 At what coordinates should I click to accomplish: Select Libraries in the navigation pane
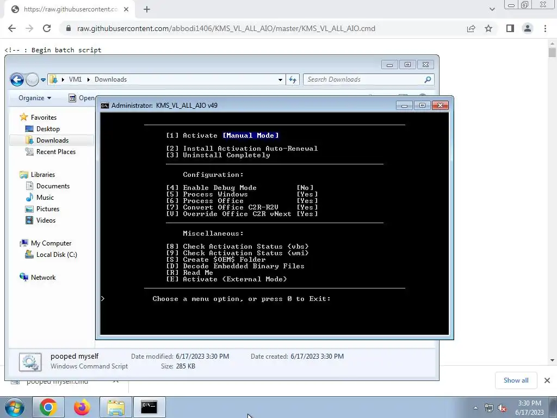tap(42, 175)
